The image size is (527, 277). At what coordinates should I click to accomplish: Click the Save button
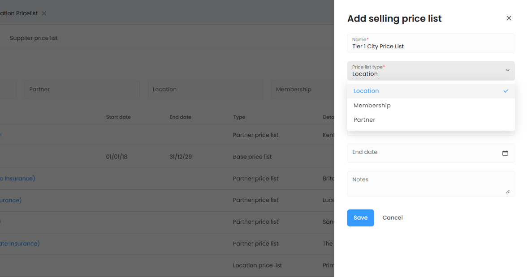360,218
